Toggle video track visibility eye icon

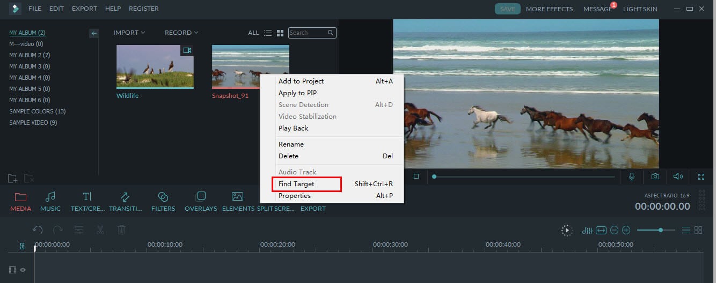pyautogui.click(x=23, y=270)
